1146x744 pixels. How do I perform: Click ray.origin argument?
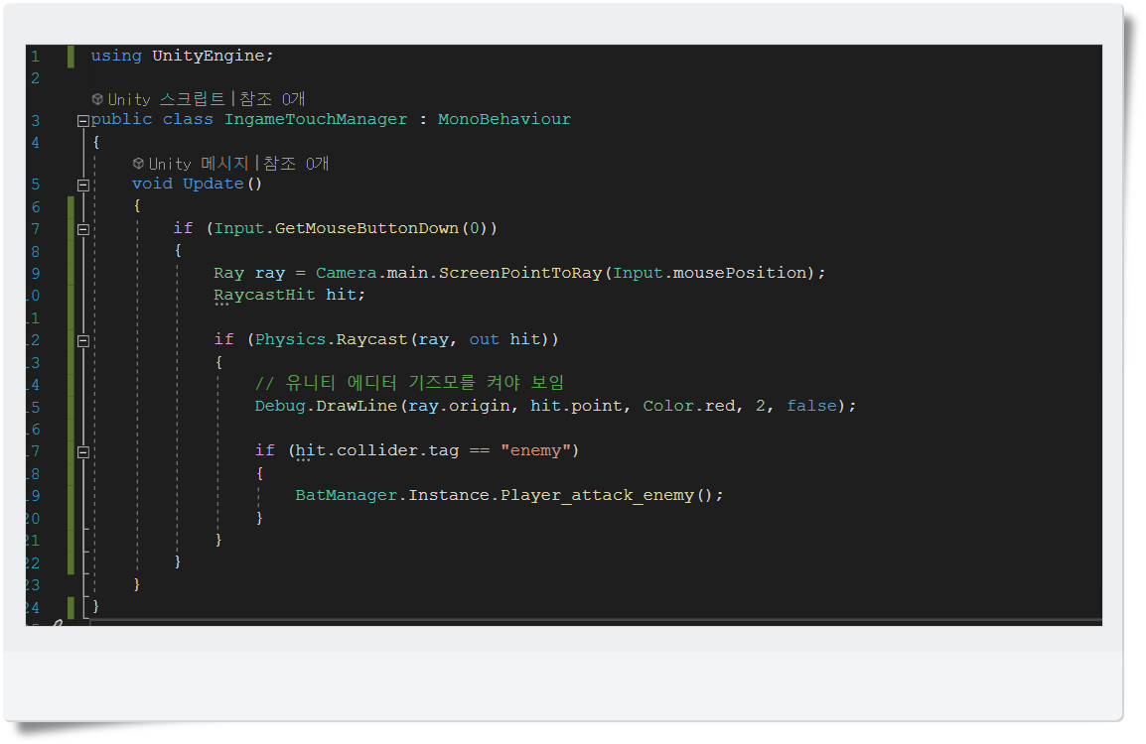coord(458,406)
